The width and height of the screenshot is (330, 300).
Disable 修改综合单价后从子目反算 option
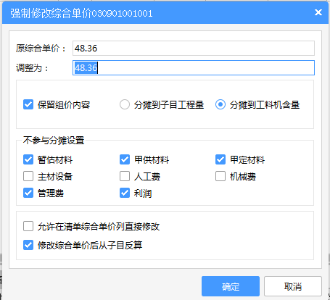click(x=28, y=245)
